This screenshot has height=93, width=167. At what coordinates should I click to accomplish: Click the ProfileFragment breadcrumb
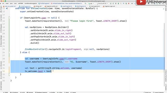coord(44,3)
